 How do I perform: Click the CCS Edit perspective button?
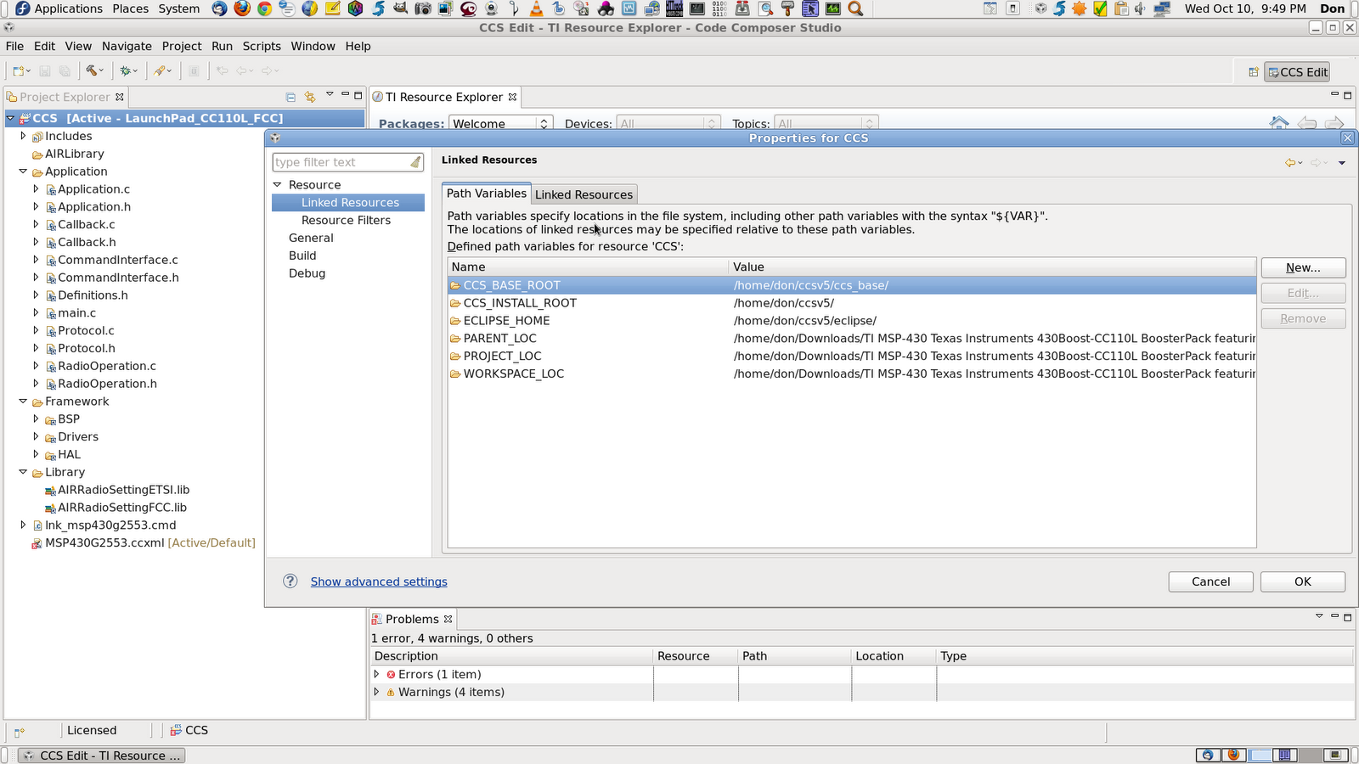[1297, 72]
